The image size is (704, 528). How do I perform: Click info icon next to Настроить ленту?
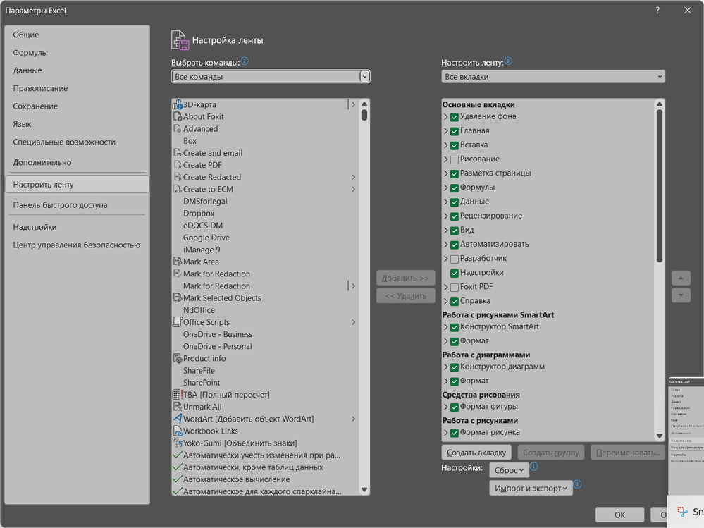tap(508, 61)
